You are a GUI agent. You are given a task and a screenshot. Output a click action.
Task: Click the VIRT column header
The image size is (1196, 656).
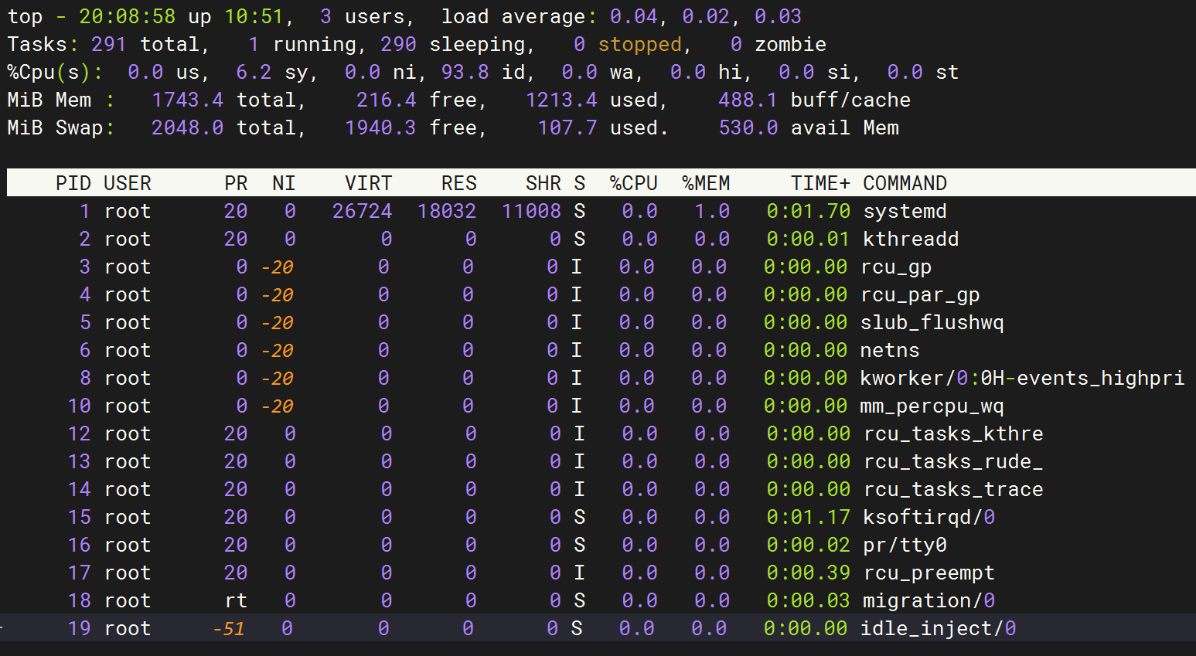coord(368,183)
